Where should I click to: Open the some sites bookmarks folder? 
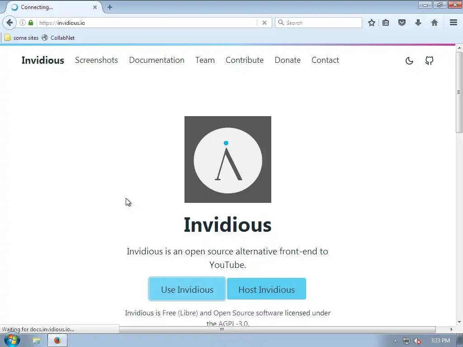point(22,38)
